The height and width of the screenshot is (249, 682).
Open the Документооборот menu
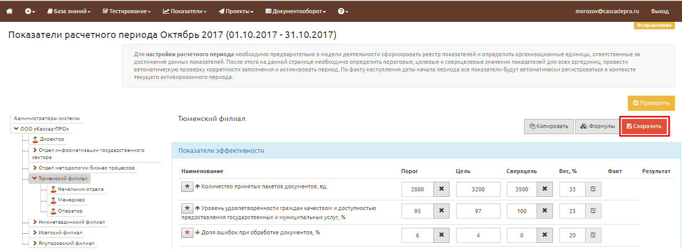click(x=296, y=11)
